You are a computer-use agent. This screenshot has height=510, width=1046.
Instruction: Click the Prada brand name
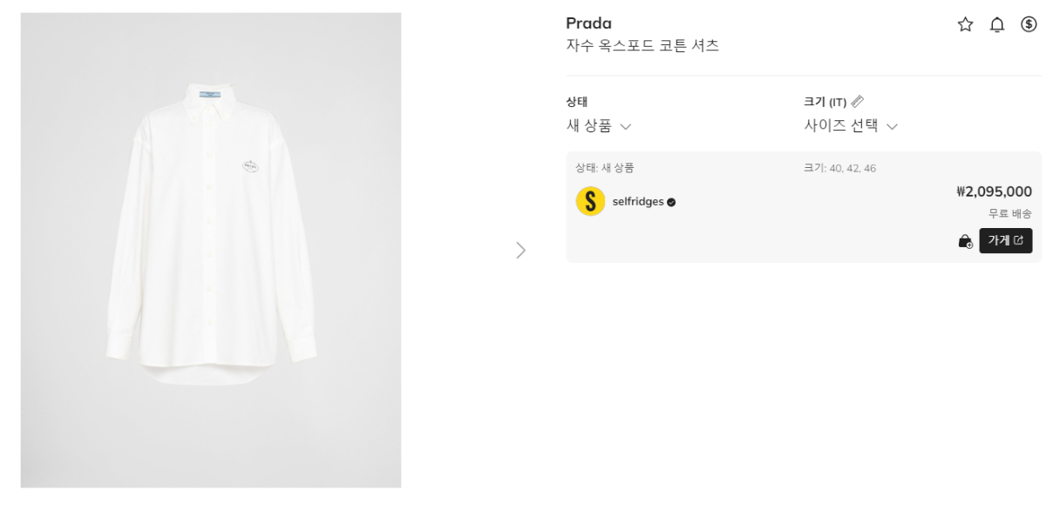coord(588,23)
